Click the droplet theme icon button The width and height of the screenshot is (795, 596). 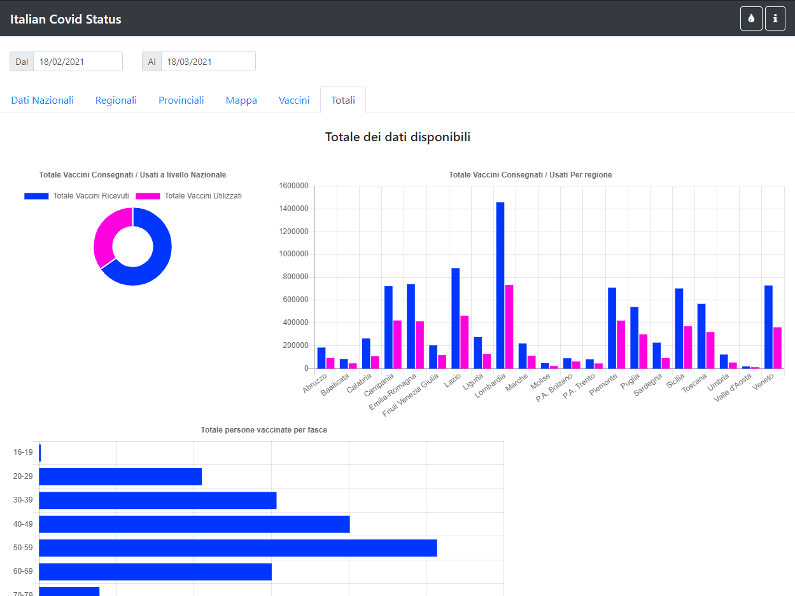click(x=751, y=18)
